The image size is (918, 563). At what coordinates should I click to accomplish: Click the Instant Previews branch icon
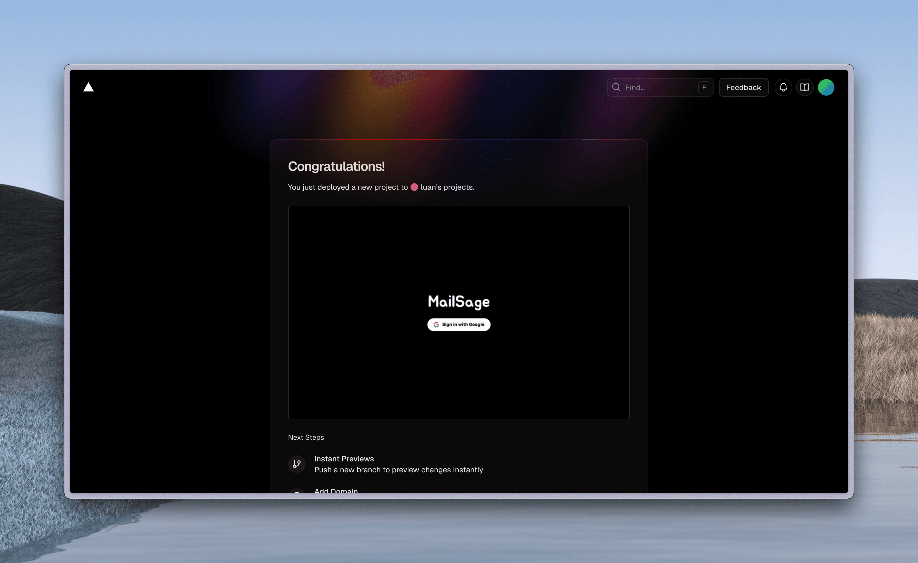(297, 464)
